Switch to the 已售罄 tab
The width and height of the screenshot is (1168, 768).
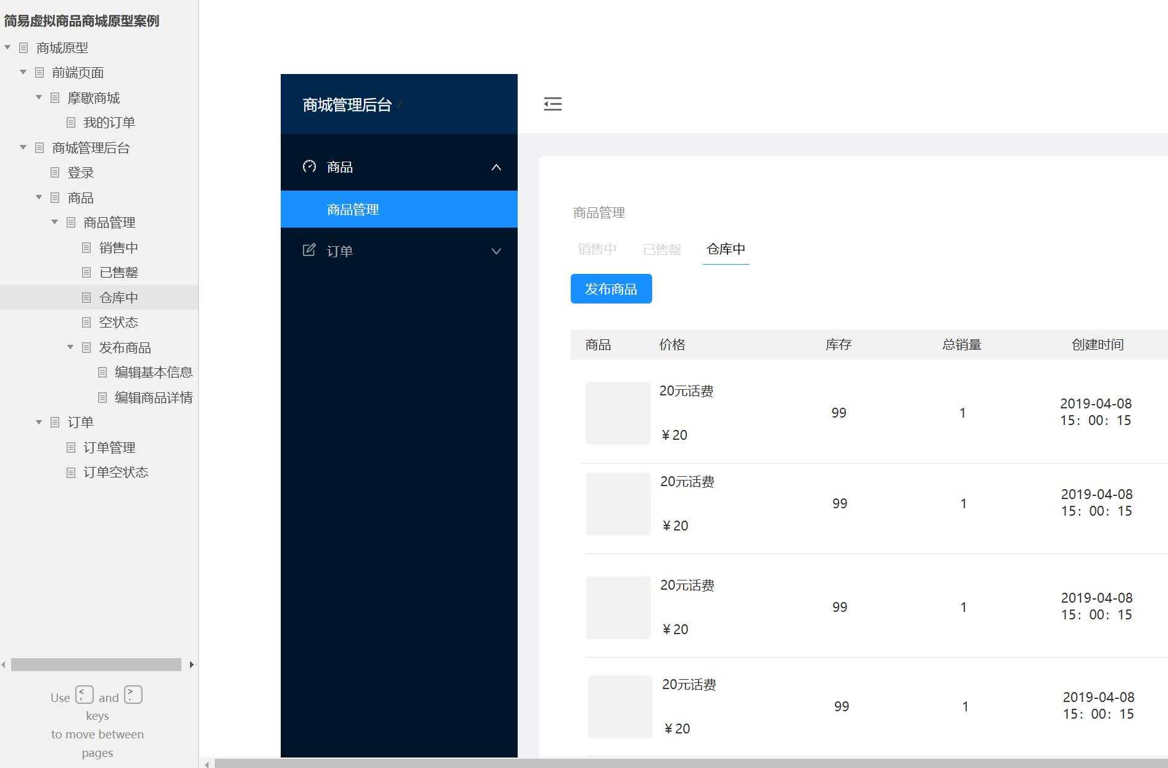pyautogui.click(x=661, y=249)
